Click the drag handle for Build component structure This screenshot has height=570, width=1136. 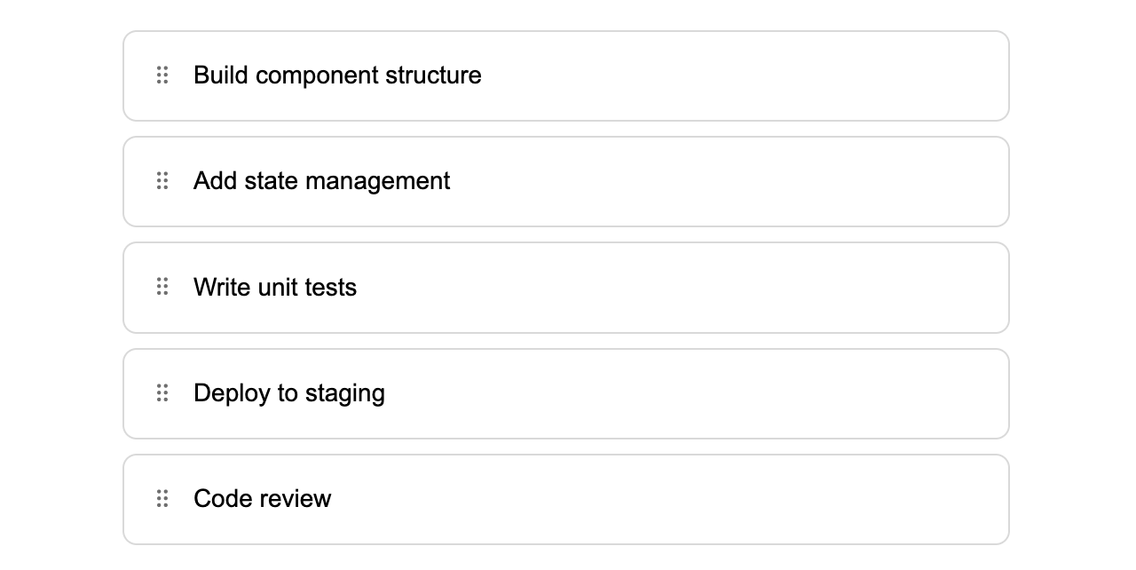[x=162, y=75]
